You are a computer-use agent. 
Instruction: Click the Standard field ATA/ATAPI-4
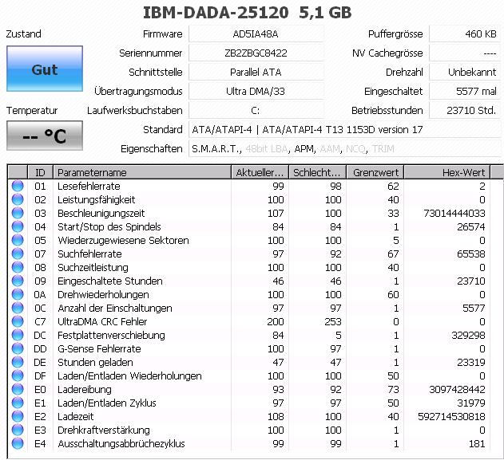pyautogui.click(x=344, y=130)
